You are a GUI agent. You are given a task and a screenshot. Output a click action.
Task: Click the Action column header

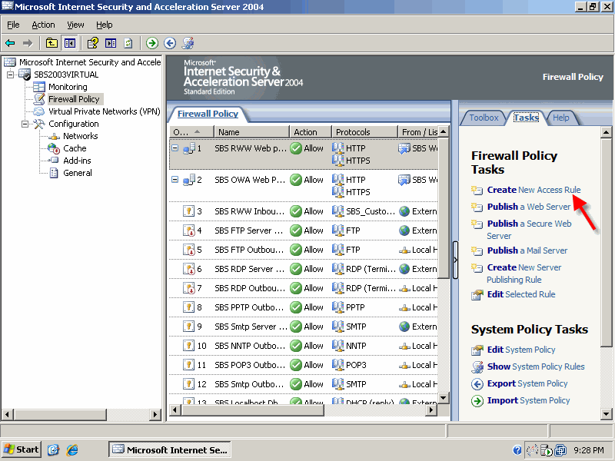311,132
